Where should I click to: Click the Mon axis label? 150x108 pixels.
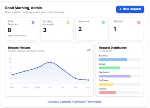12,88
